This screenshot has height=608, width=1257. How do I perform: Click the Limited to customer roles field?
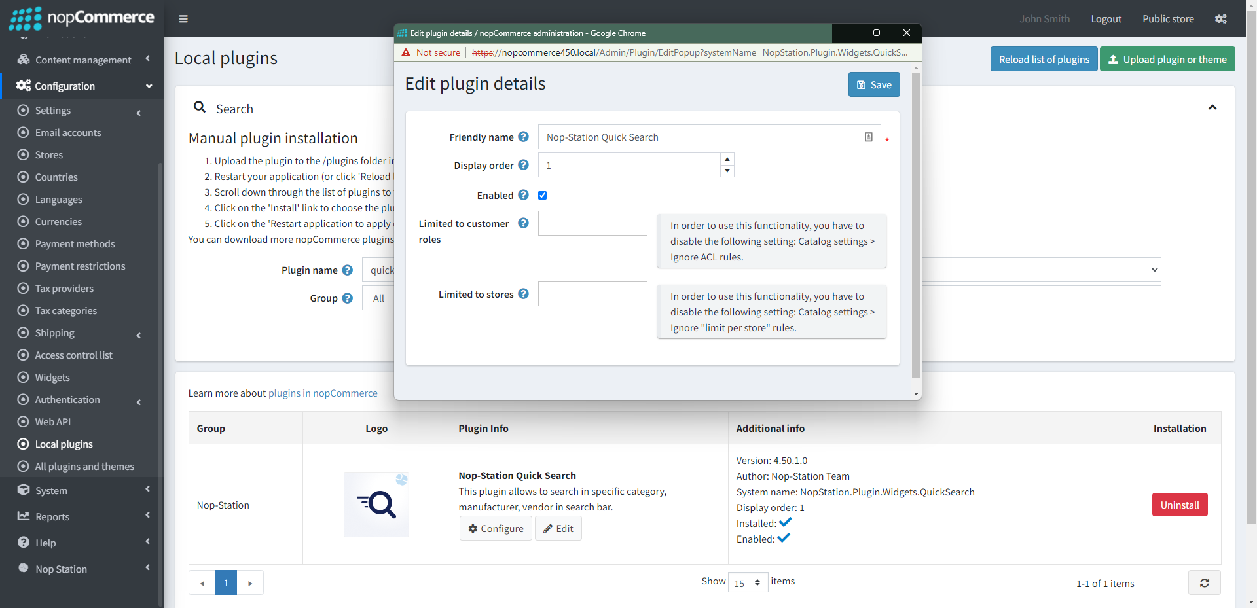click(x=592, y=223)
